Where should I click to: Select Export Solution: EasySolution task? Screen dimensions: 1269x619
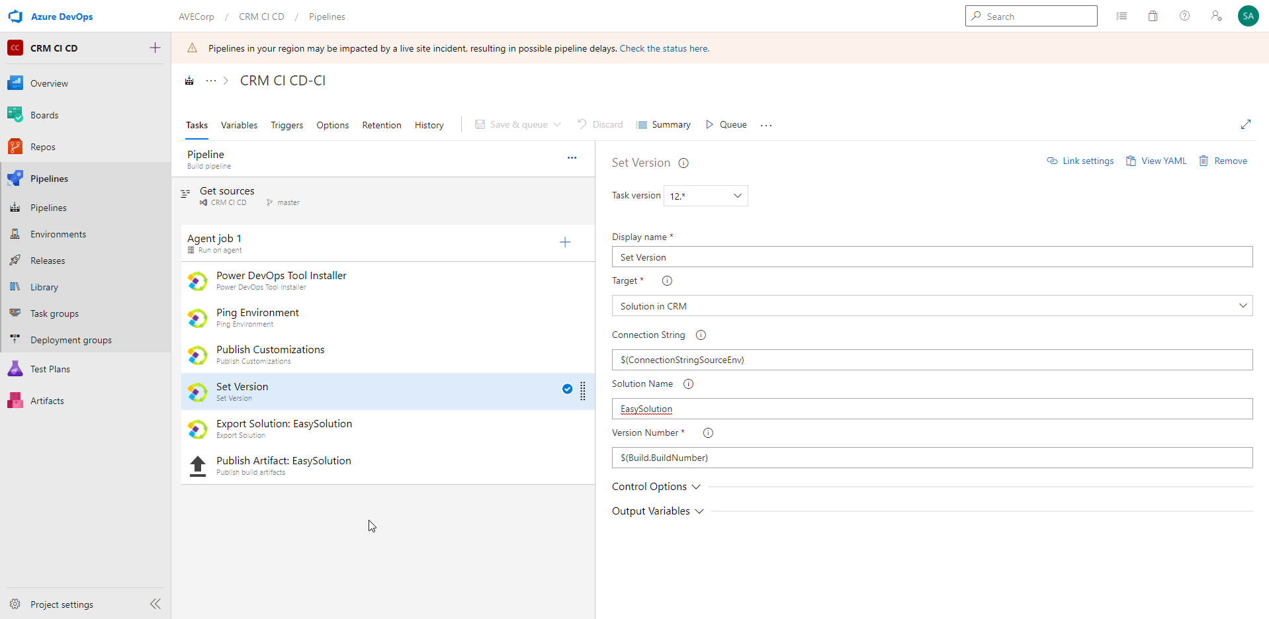pos(388,429)
